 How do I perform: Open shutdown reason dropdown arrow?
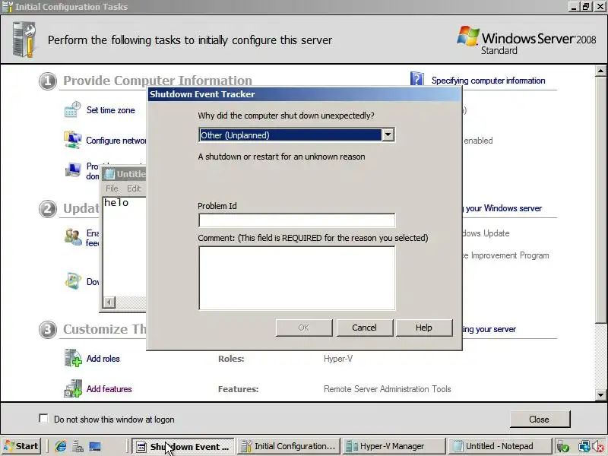point(388,135)
